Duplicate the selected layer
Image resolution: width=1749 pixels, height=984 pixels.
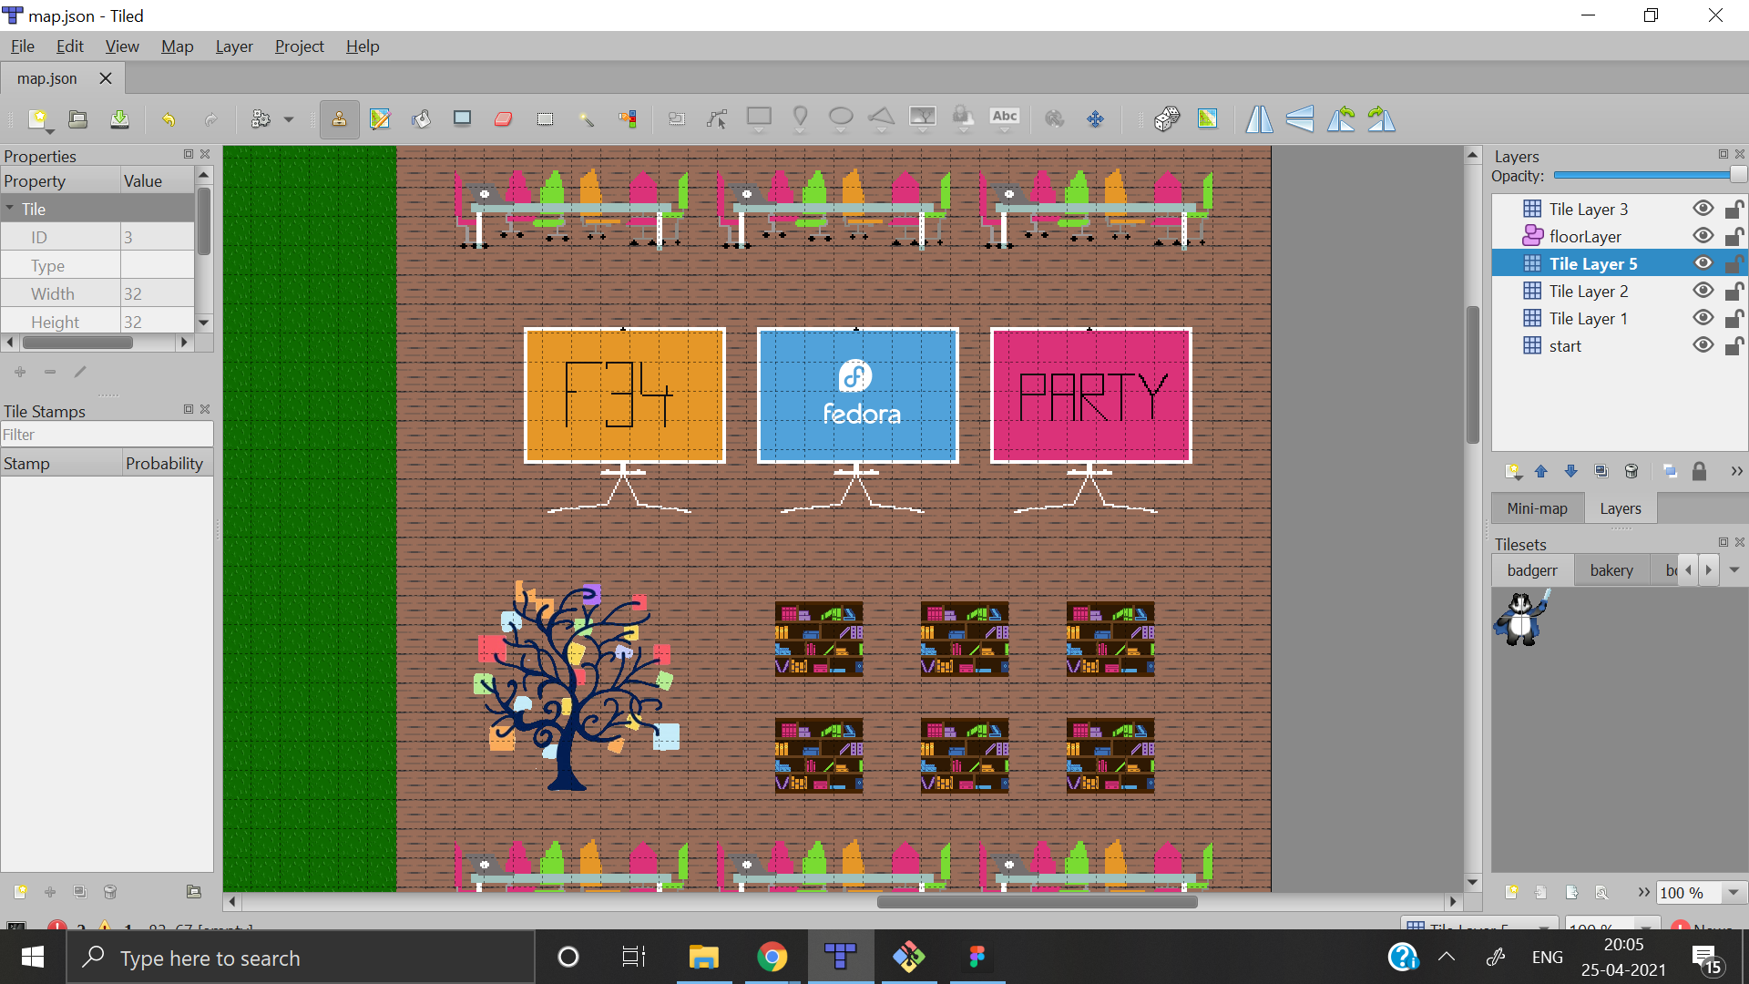pos(1601,471)
